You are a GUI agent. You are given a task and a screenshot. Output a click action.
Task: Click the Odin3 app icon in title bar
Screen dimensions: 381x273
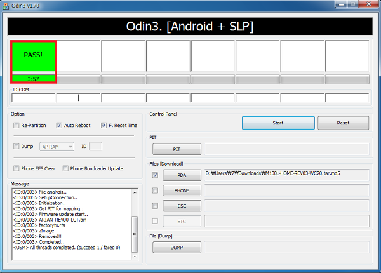tap(6, 5)
